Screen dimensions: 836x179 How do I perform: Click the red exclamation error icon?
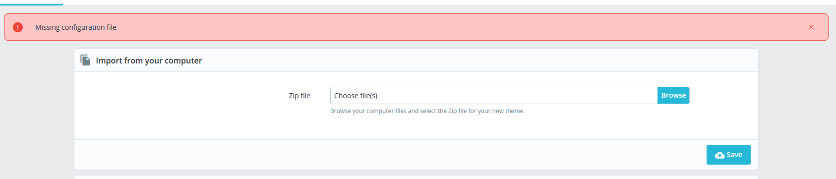pyautogui.click(x=18, y=27)
